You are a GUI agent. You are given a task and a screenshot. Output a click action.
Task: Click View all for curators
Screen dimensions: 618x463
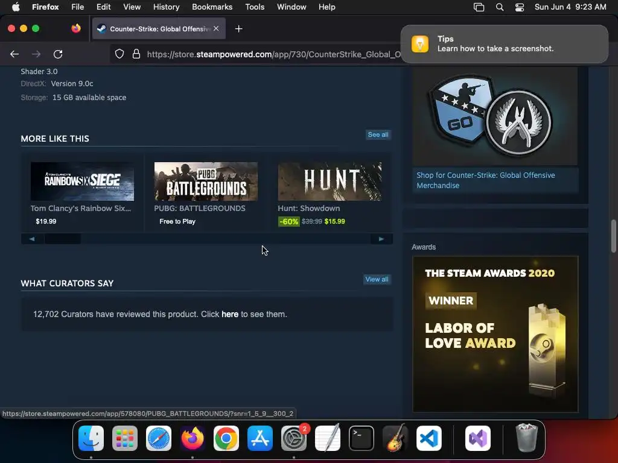point(377,279)
